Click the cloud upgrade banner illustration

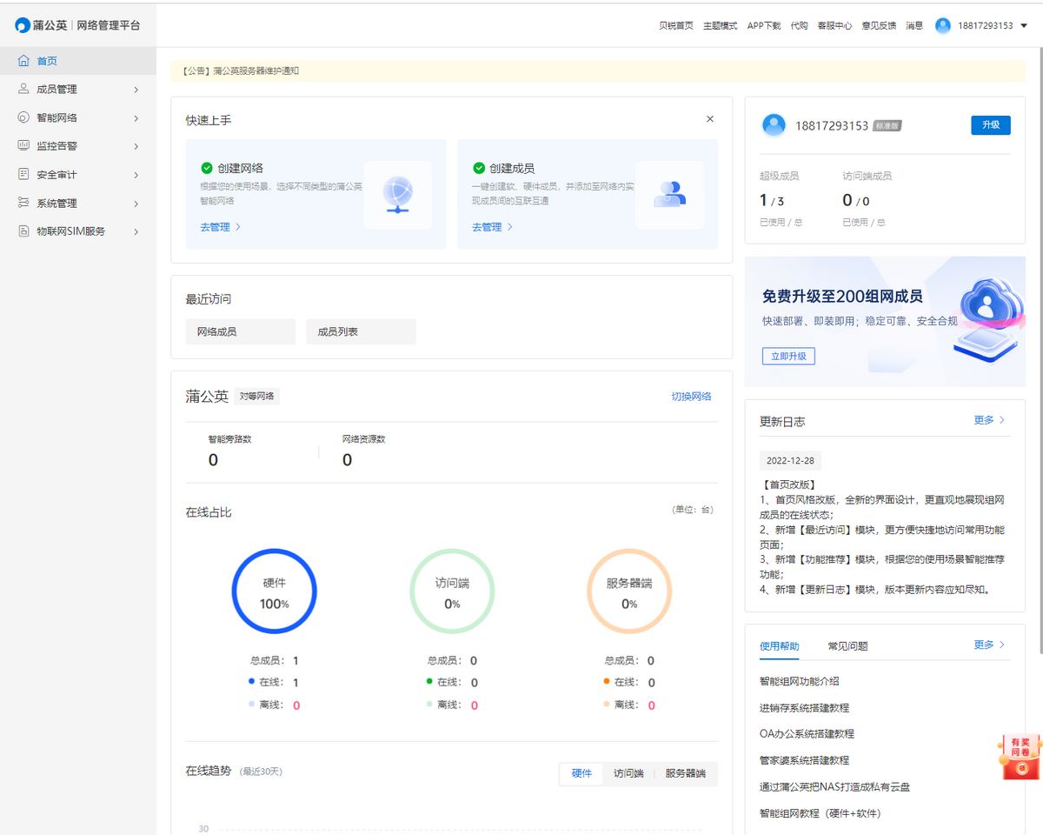tap(991, 319)
